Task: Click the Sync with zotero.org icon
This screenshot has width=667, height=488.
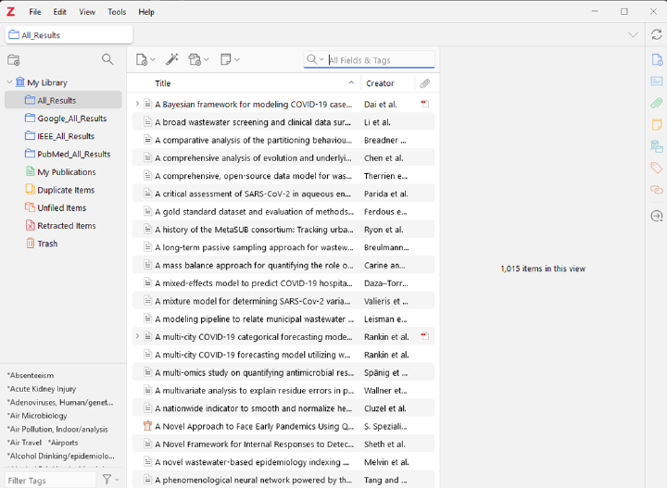Action: 656,34
